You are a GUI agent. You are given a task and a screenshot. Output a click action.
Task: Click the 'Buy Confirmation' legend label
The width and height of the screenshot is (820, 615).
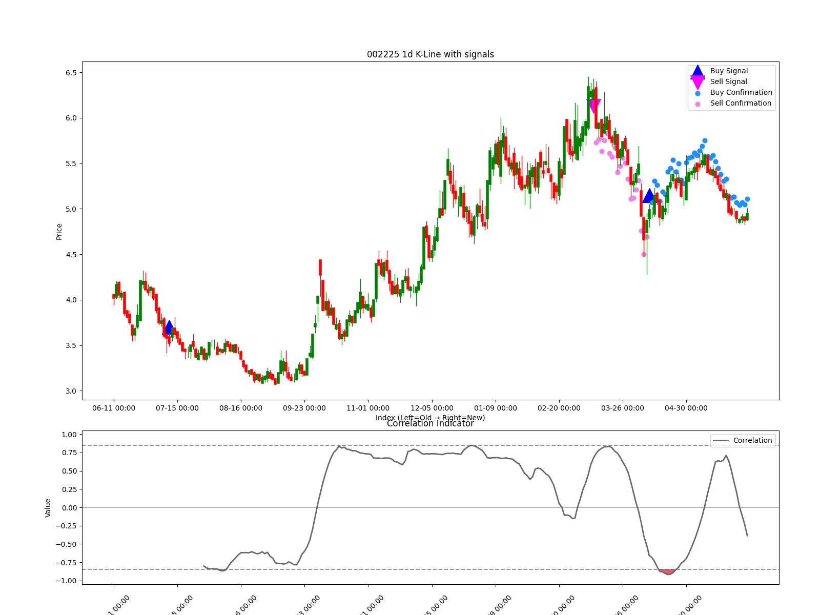point(741,93)
